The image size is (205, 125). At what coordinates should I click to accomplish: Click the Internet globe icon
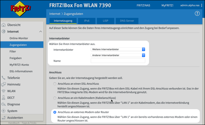tap(4, 32)
